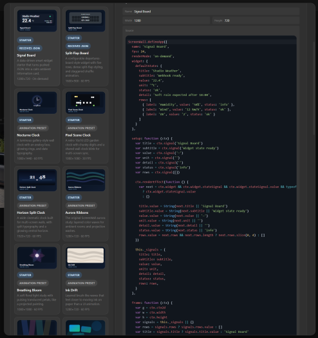Click STARTER badge on Horizon Split Clock card
This screenshot has height=338, width=318.
[x=25, y=198]
